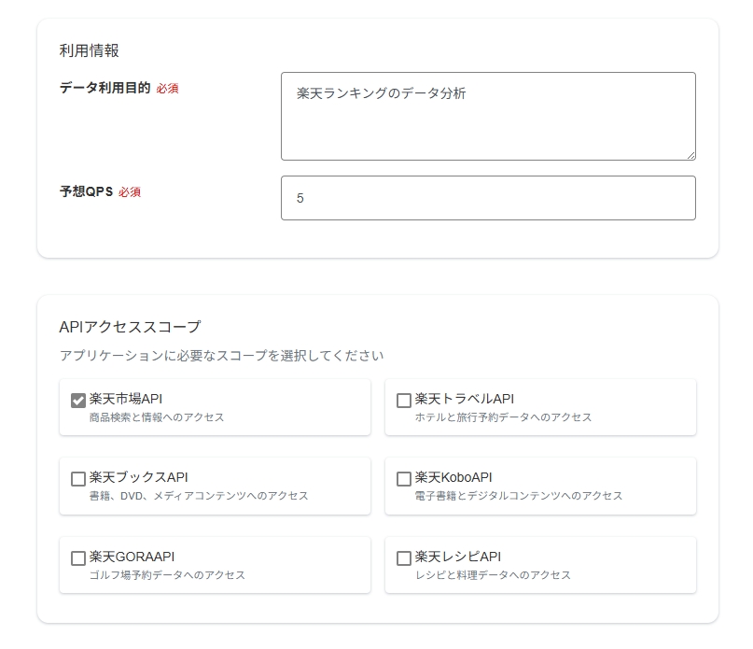753x649 pixels.
Task: Select the 楽天GORAAPI checkbox
Action: (x=78, y=557)
